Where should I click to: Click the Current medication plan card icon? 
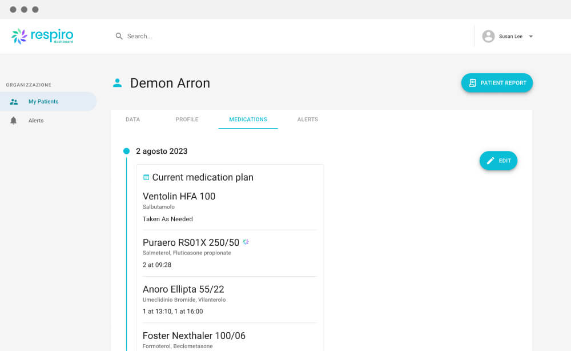[x=146, y=178]
